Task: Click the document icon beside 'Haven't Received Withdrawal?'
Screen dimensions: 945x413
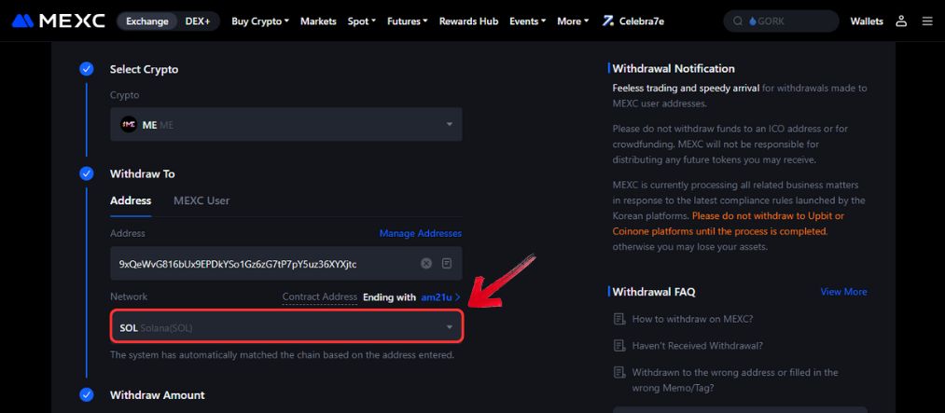Action: click(x=618, y=346)
